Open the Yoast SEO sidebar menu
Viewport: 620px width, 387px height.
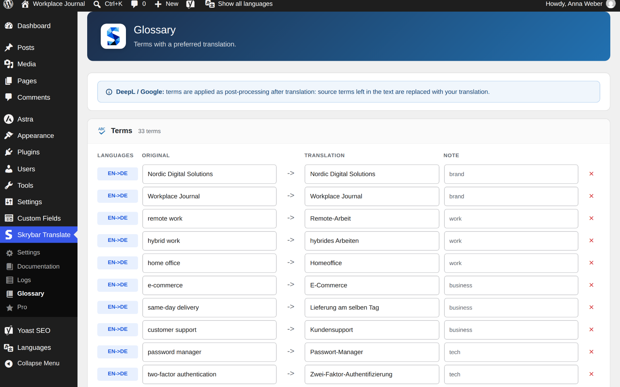click(39, 330)
